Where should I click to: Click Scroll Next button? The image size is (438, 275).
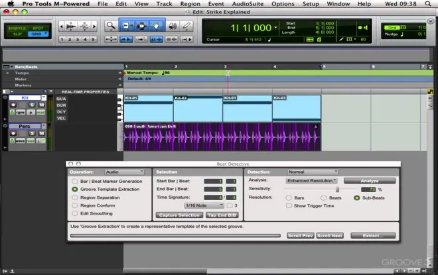(330, 236)
